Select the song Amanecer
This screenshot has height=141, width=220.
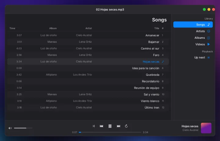coord(88,35)
